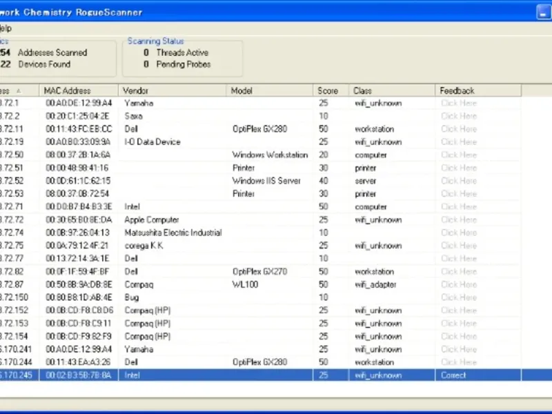Viewport: 552px width, 414px height.
Task: Select the 'server' class cell
Action: (366, 181)
